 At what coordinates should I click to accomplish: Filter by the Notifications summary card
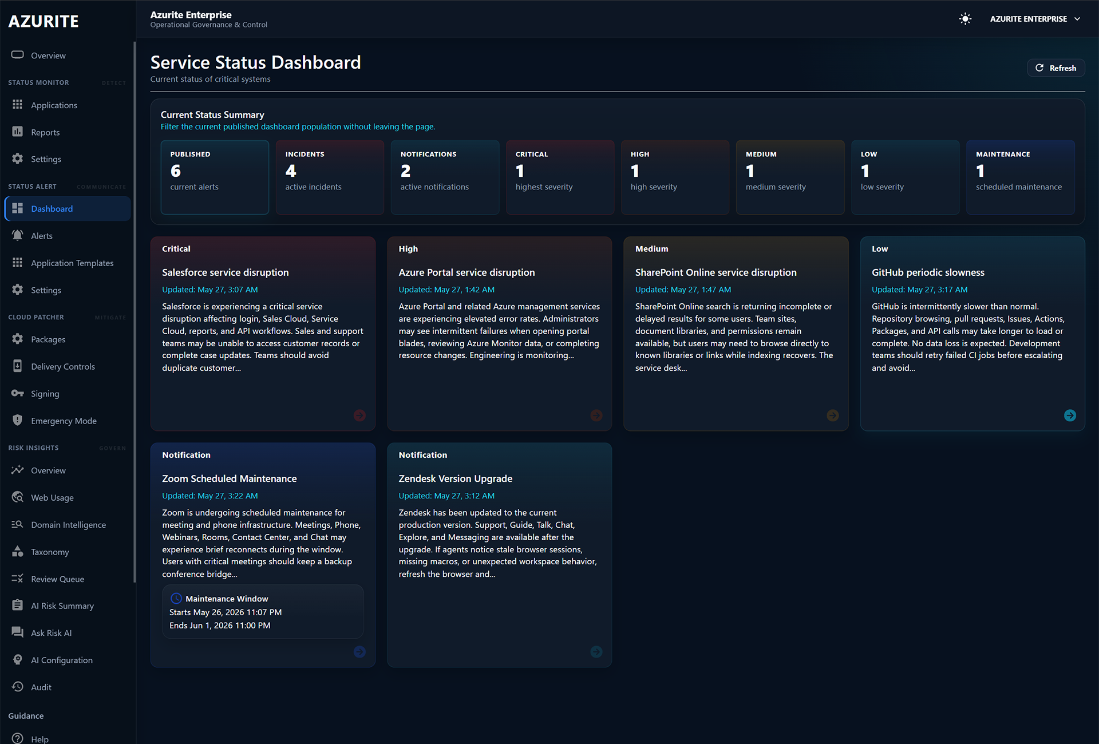coord(445,177)
